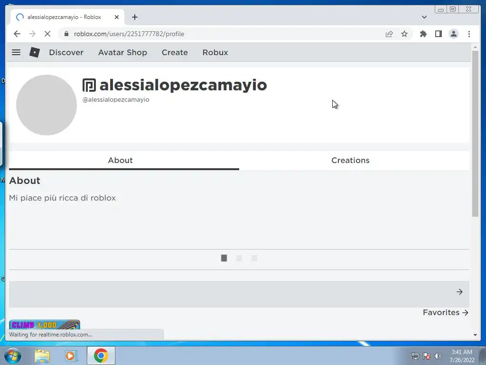Click the Roblox logo home icon

tap(34, 52)
